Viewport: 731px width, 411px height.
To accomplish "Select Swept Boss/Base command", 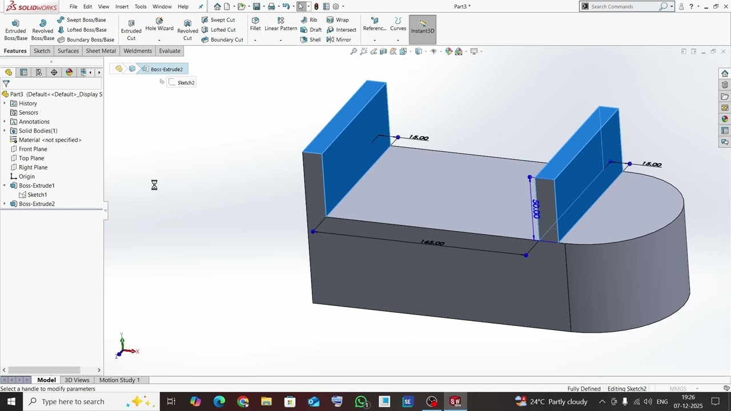I will pos(82,20).
